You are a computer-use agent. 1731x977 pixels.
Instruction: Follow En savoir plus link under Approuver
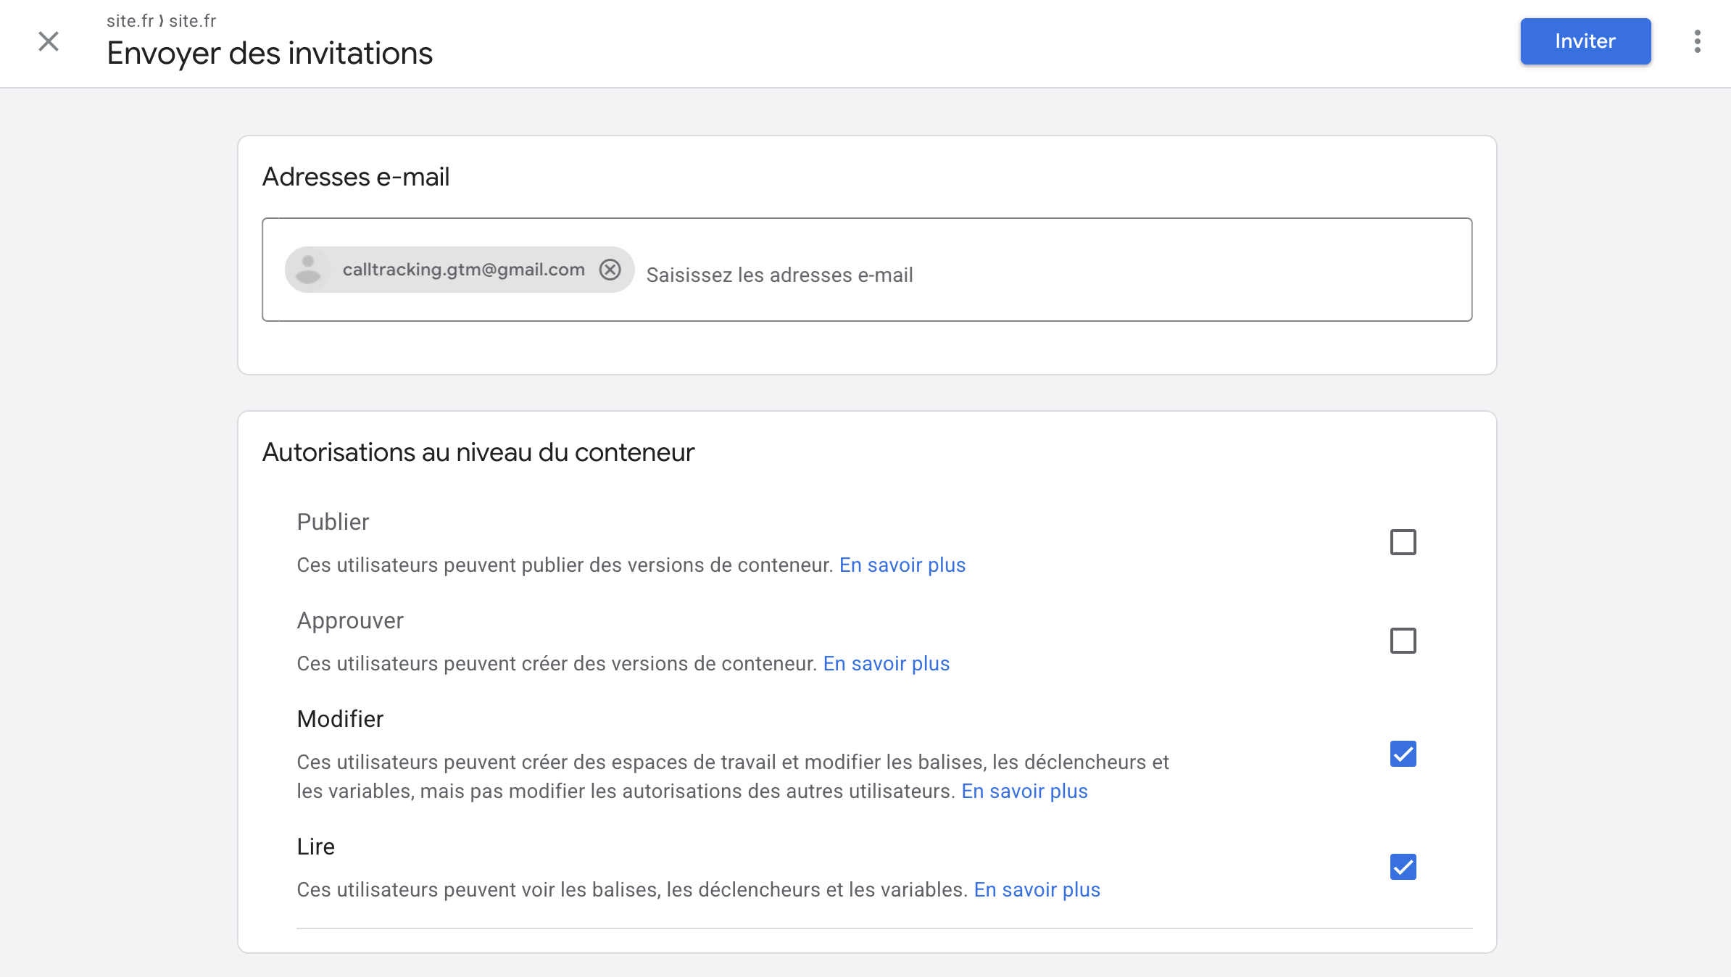[886, 664]
